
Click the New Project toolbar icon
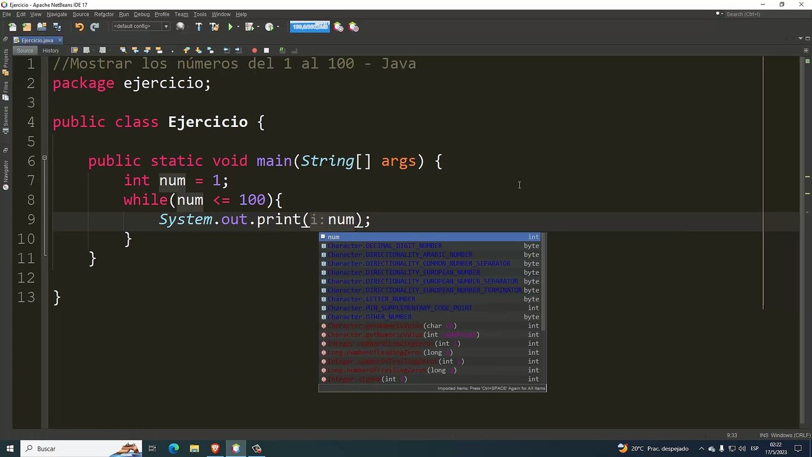click(x=27, y=27)
